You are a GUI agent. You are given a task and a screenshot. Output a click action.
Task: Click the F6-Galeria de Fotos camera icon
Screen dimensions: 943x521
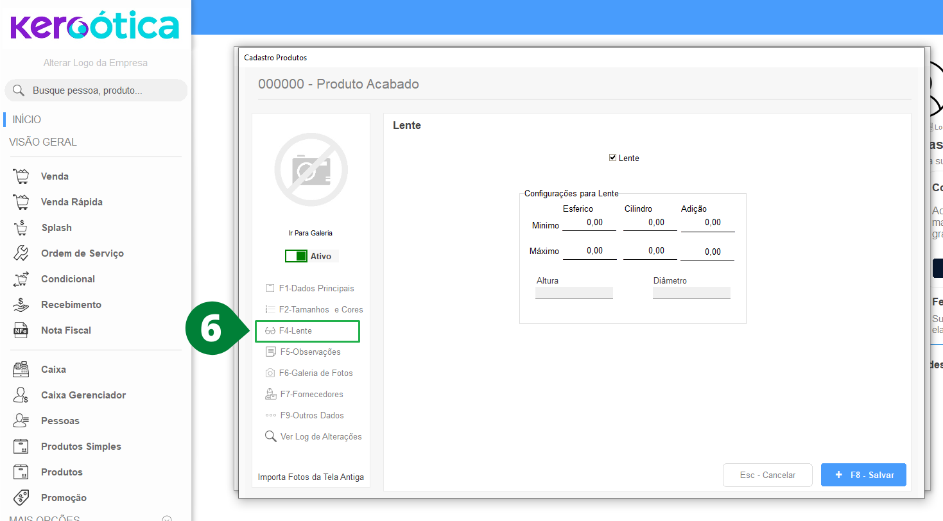(x=270, y=373)
